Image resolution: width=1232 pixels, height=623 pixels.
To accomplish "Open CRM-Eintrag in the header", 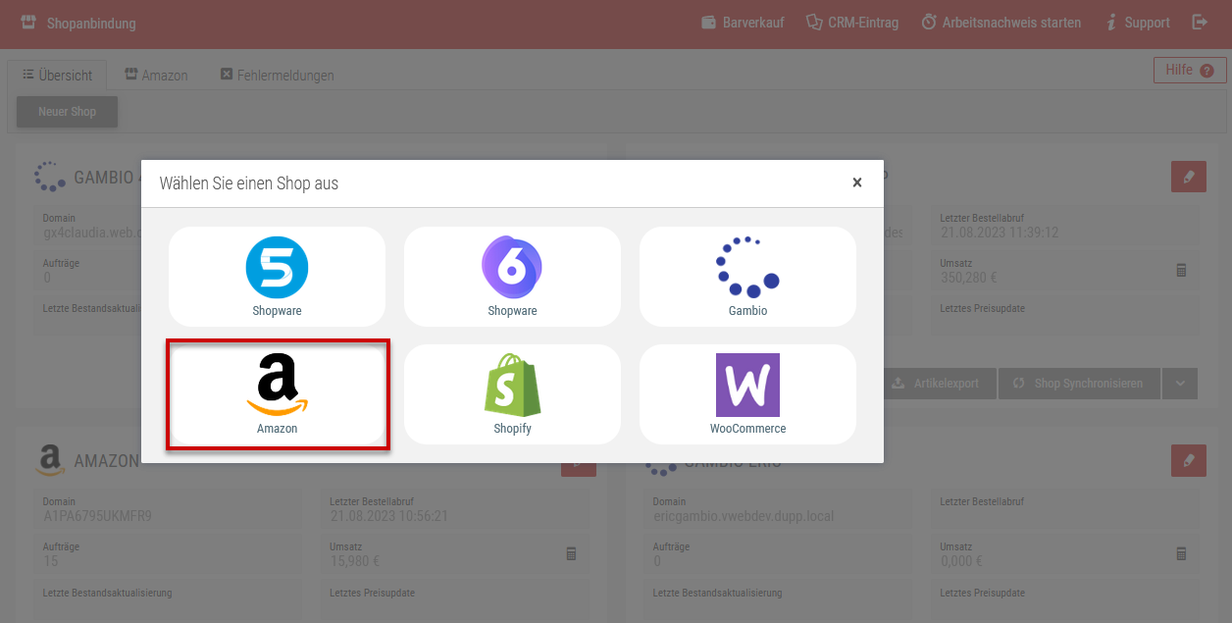I will (851, 23).
